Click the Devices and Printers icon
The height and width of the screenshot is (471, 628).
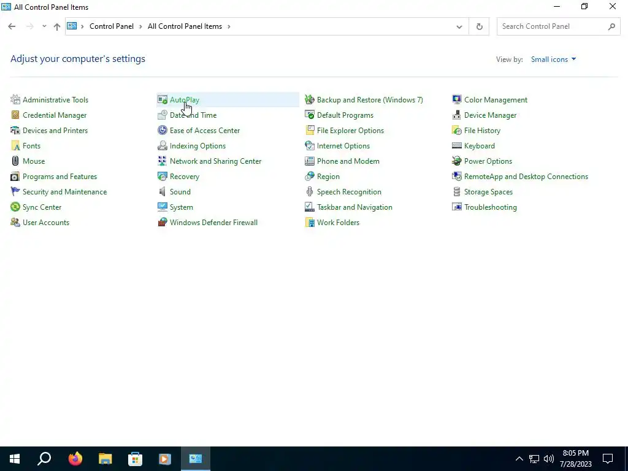coord(15,130)
